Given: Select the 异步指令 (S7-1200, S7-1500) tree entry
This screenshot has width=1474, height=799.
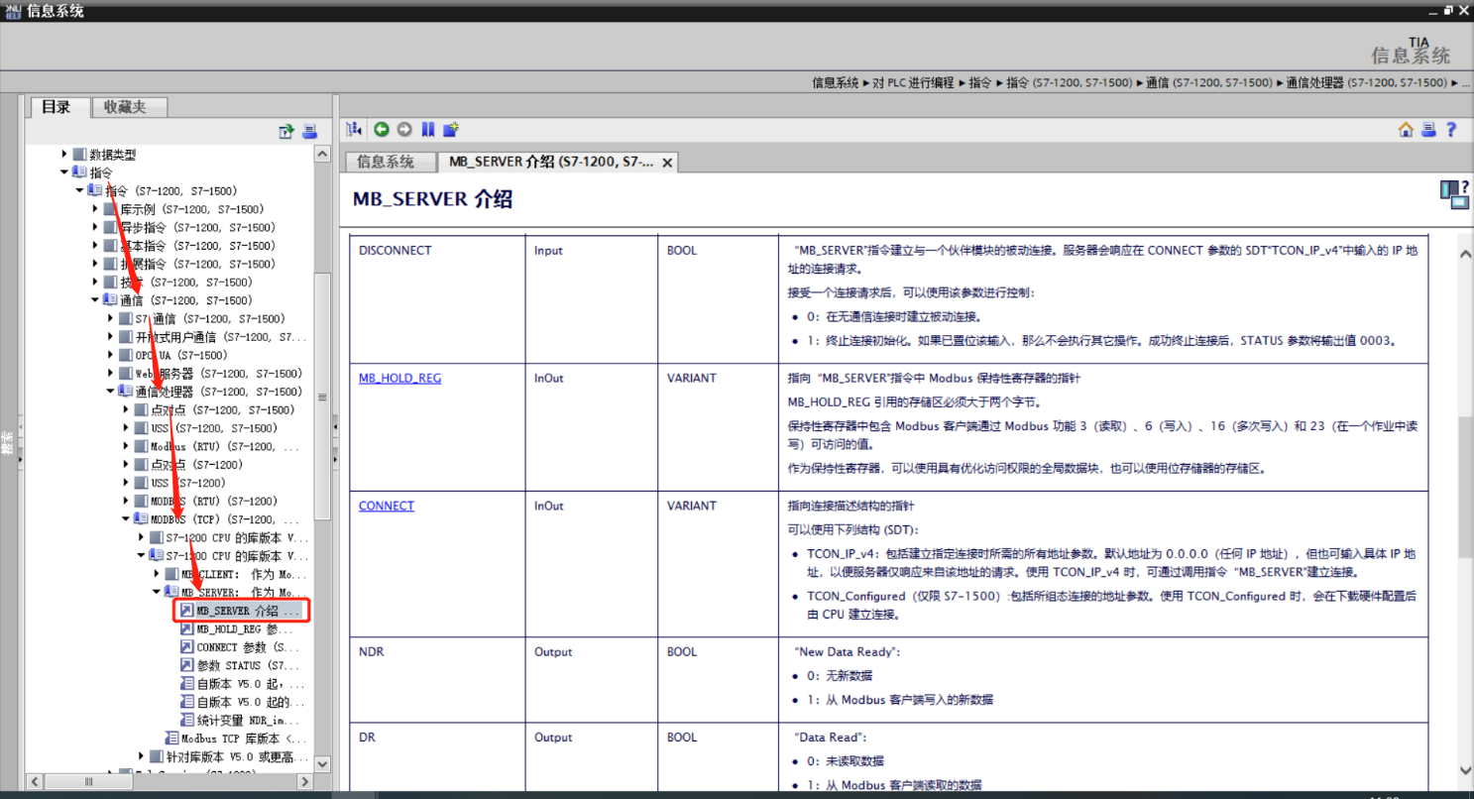Looking at the screenshot, I should tap(197, 228).
